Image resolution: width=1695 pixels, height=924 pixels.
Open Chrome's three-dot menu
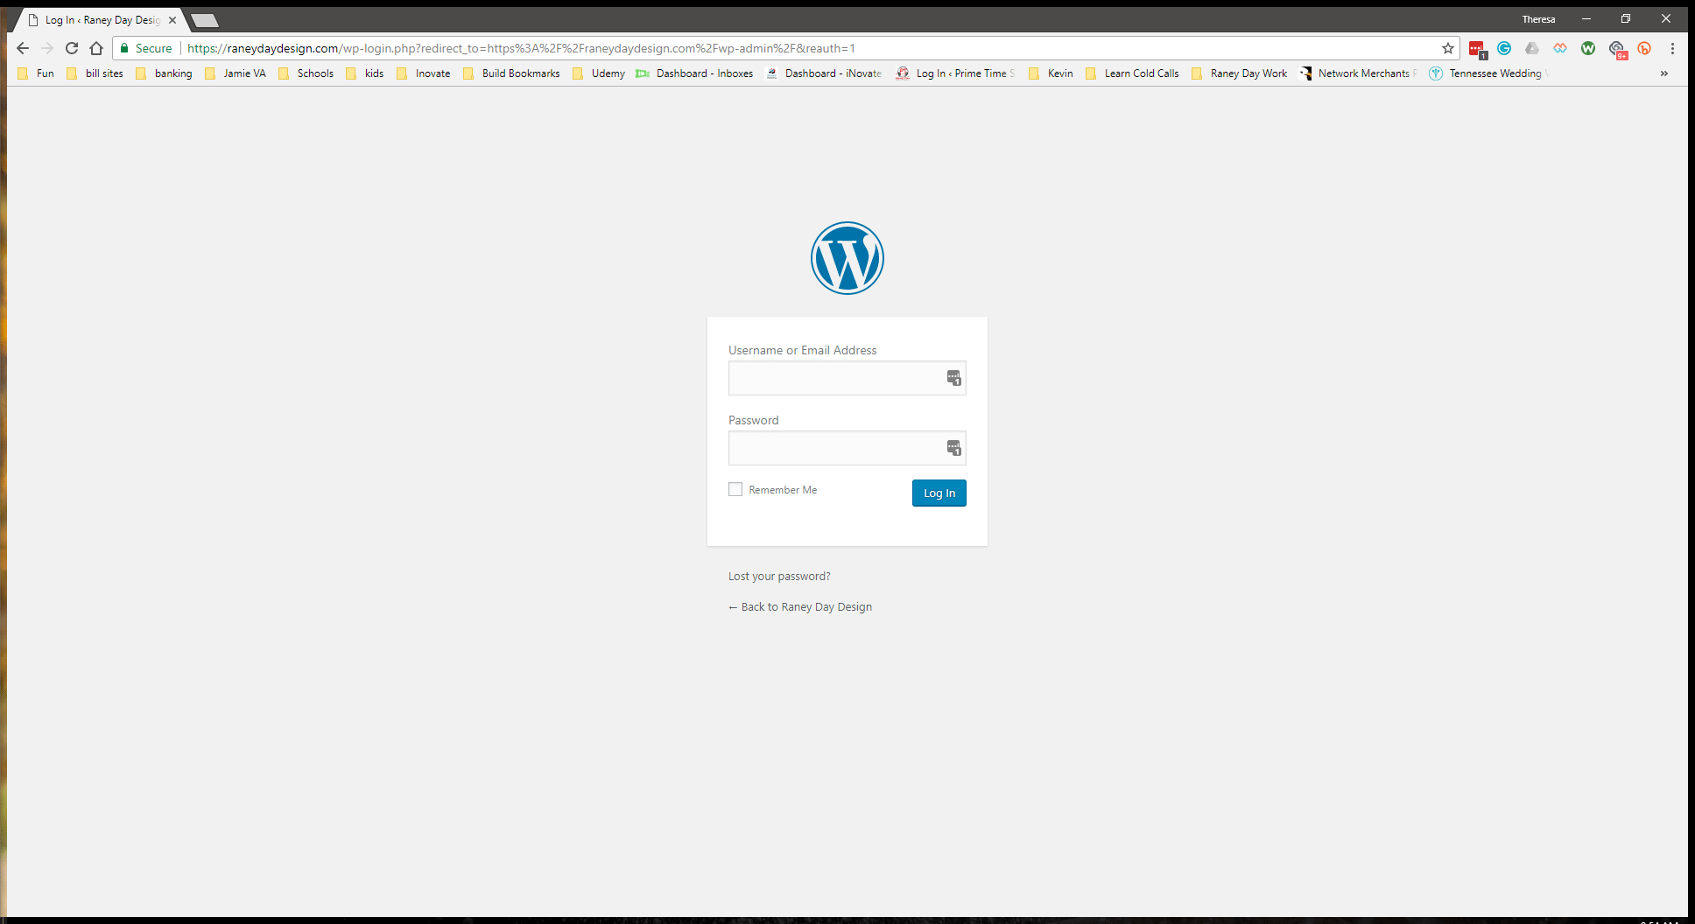[x=1672, y=48]
